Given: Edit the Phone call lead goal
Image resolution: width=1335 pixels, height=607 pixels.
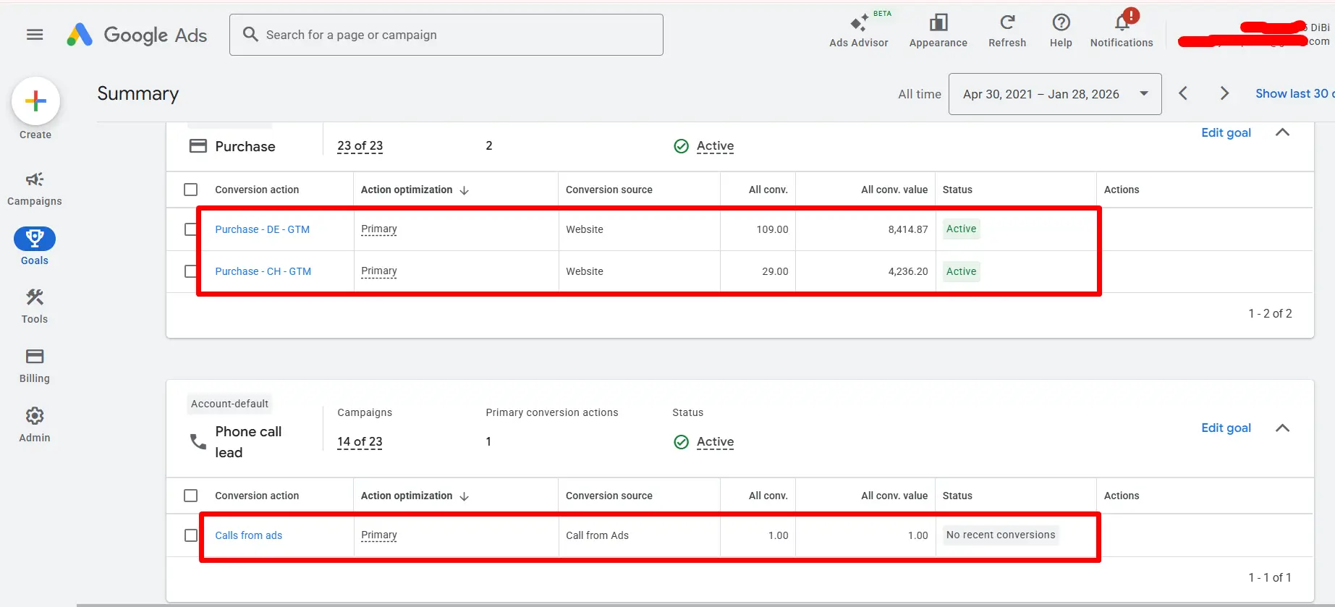Looking at the screenshot, I should (x=1226, y=428).
